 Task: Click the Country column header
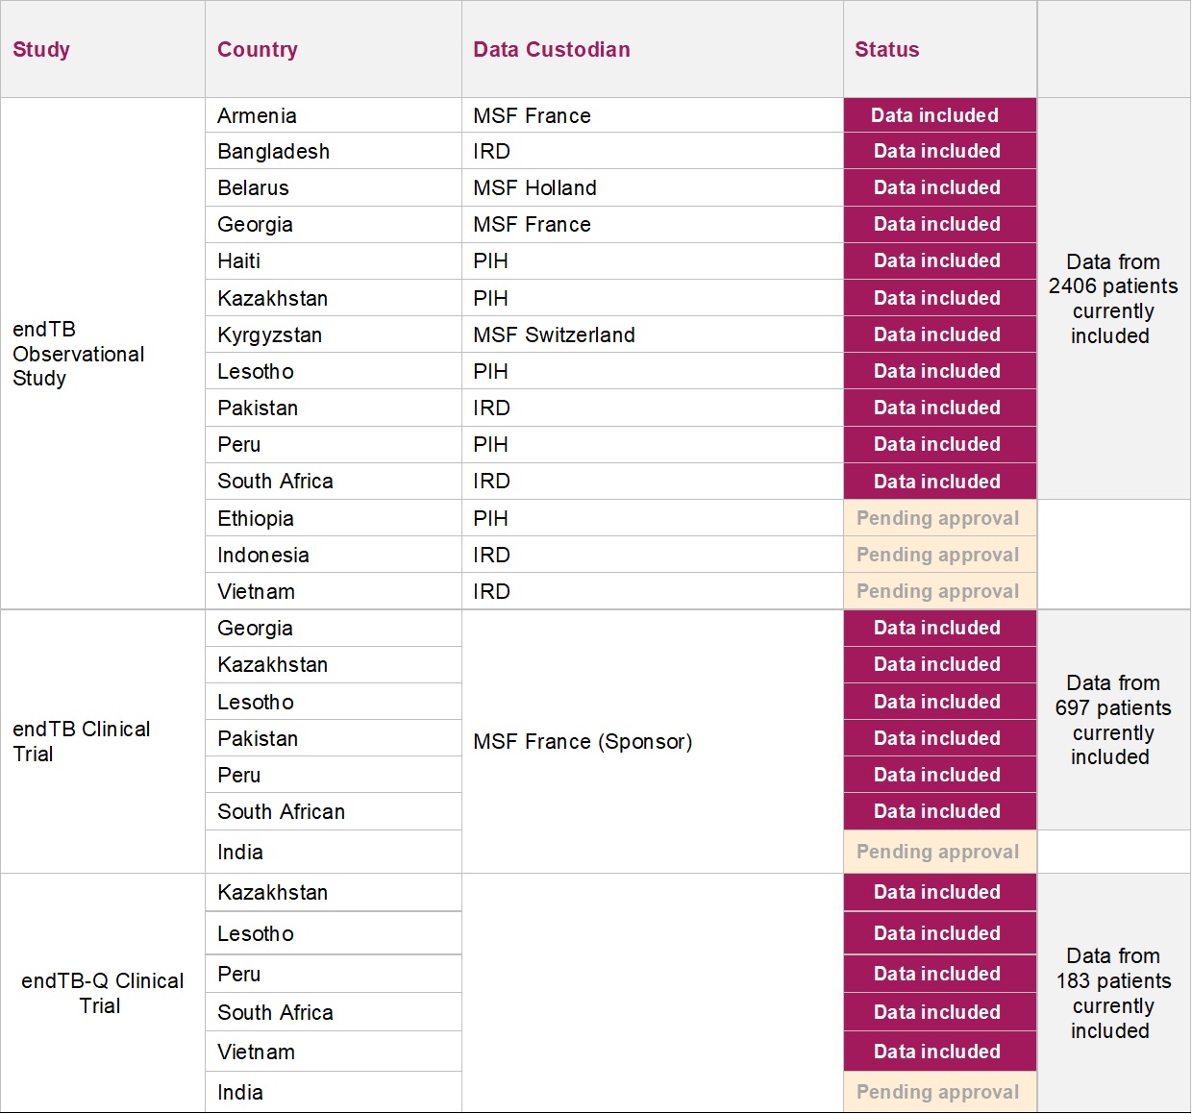point(258,50)
